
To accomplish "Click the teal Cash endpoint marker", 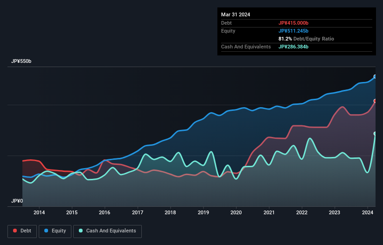I will [375, 134].
